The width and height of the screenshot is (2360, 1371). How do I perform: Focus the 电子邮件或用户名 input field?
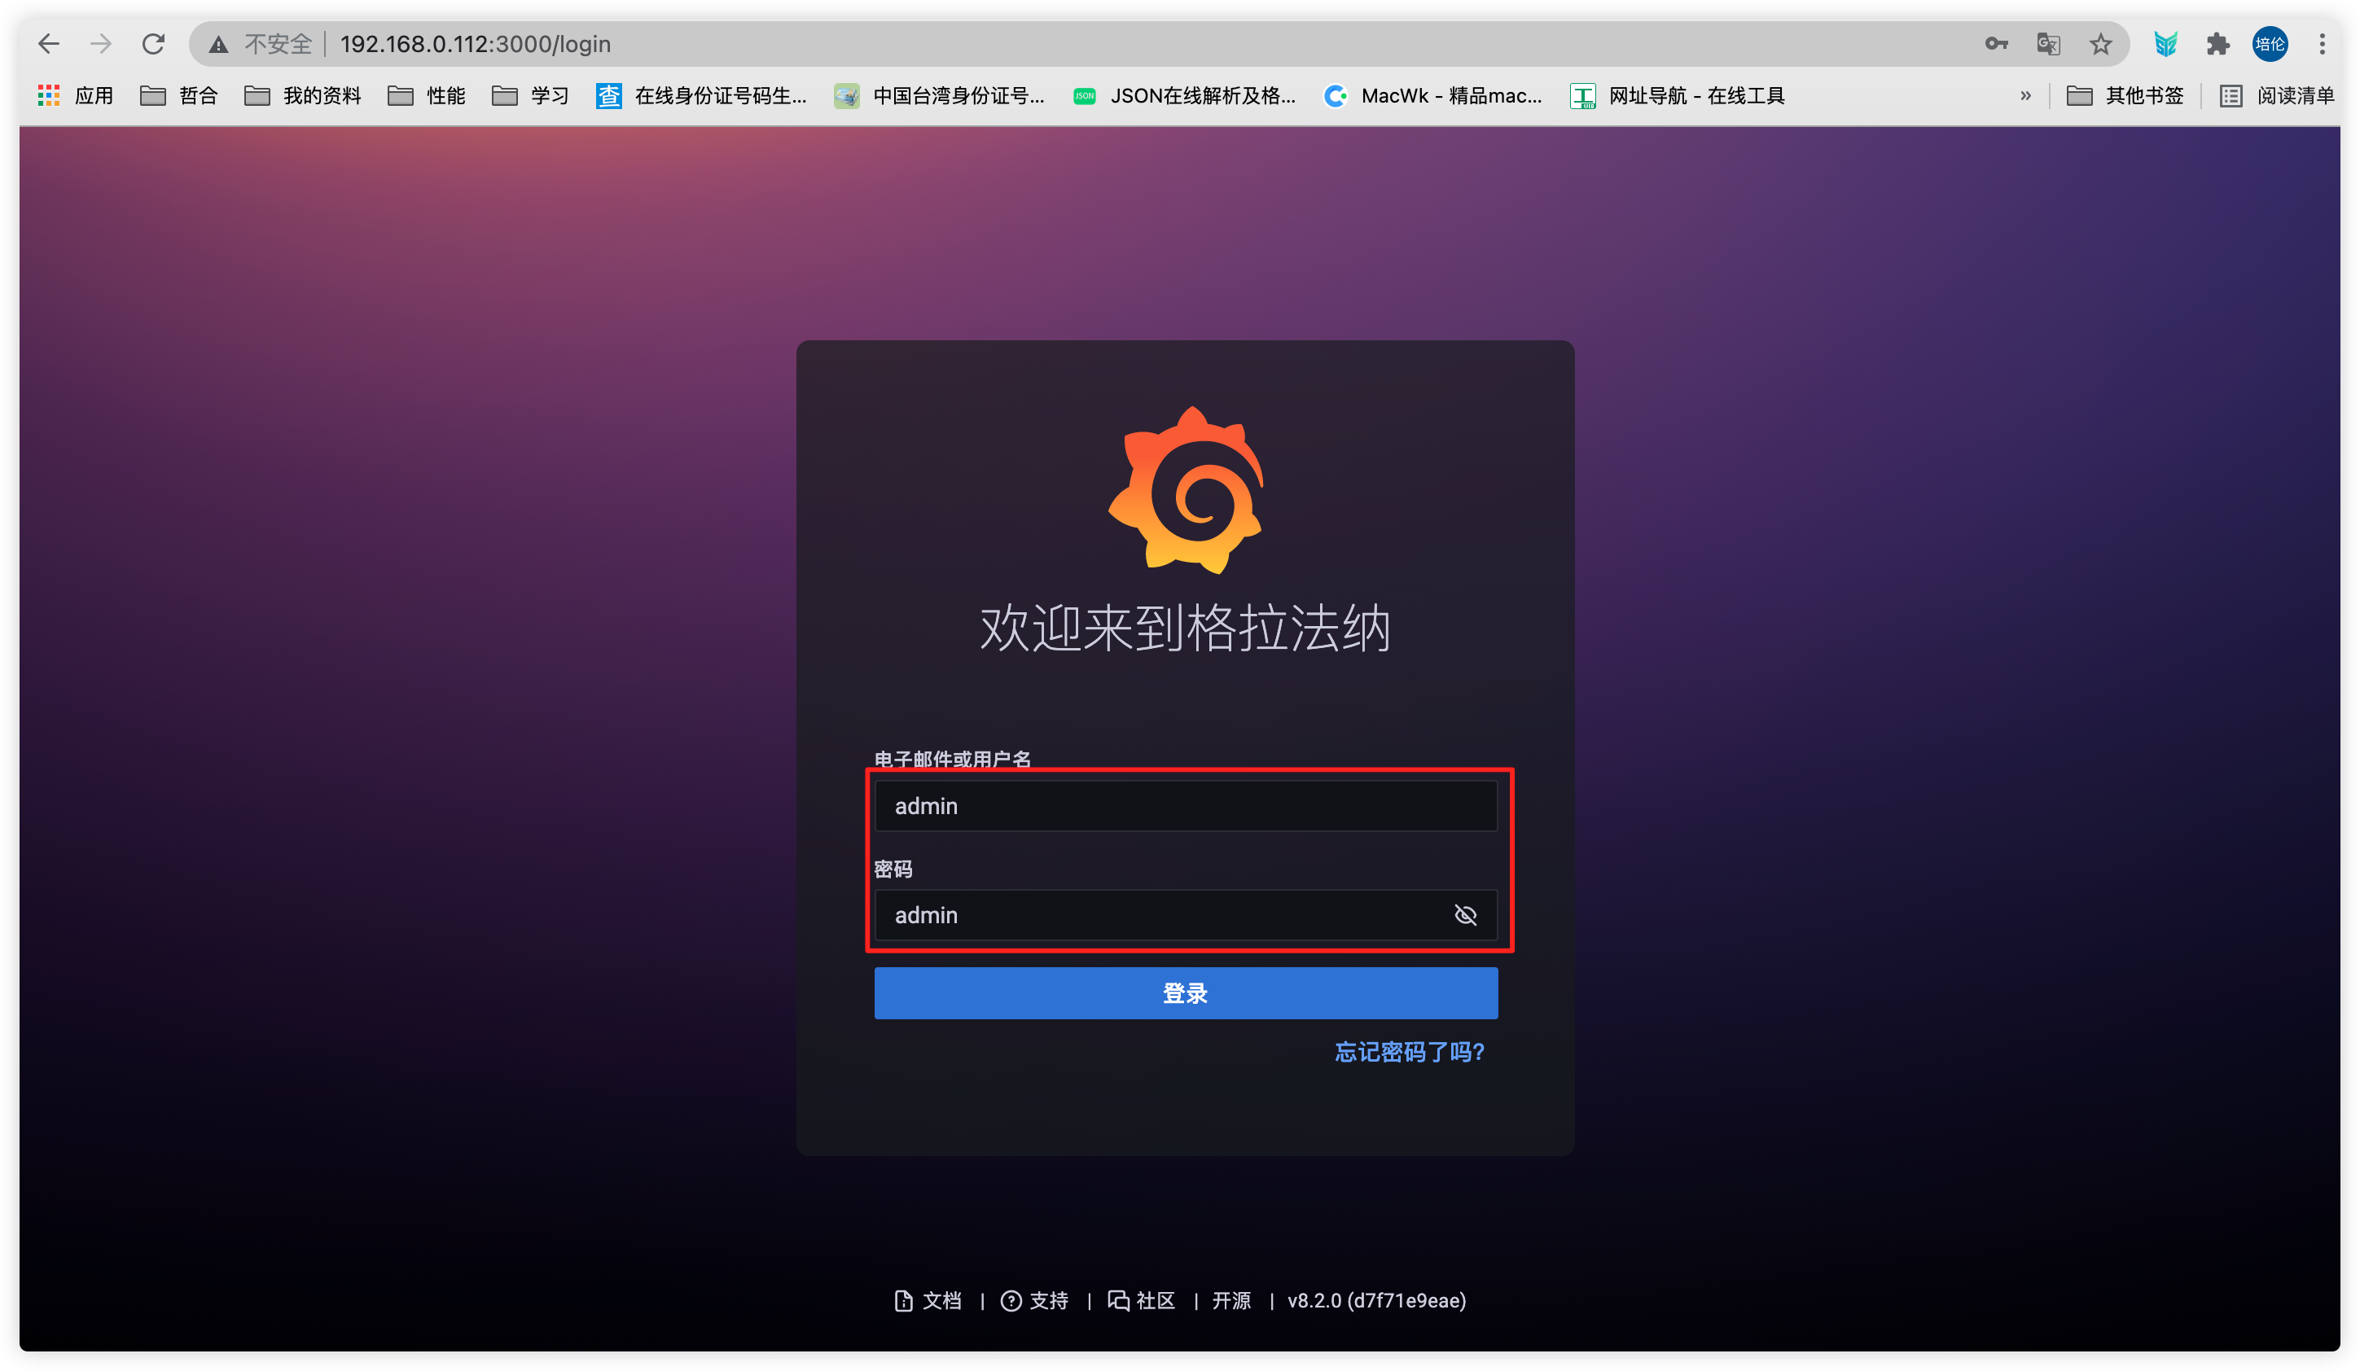pos(1186,805)
